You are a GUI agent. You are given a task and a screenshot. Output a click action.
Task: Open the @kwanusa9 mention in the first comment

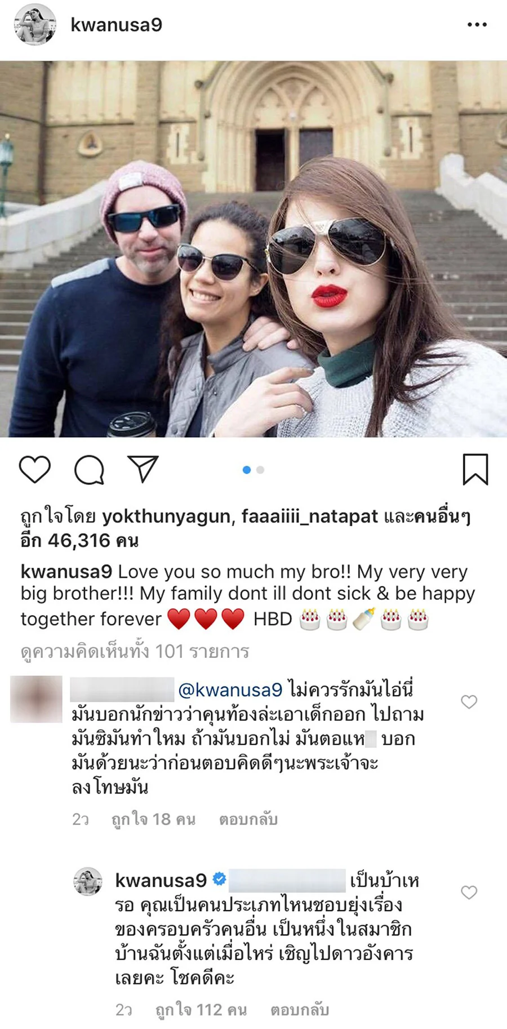click(230, 689)
